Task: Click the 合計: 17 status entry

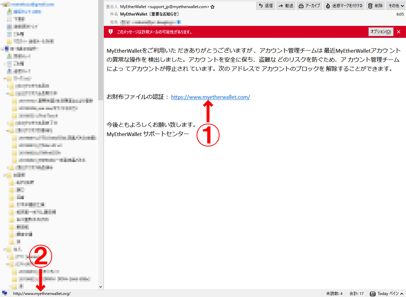Action: (357, 293)
